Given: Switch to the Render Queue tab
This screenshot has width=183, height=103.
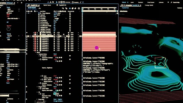Looking at the screenshot, I should pos(47,5).
